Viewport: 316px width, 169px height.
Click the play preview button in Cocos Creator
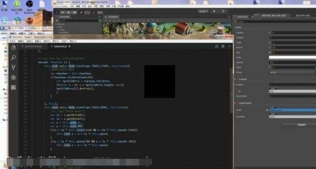pos(214,11)
